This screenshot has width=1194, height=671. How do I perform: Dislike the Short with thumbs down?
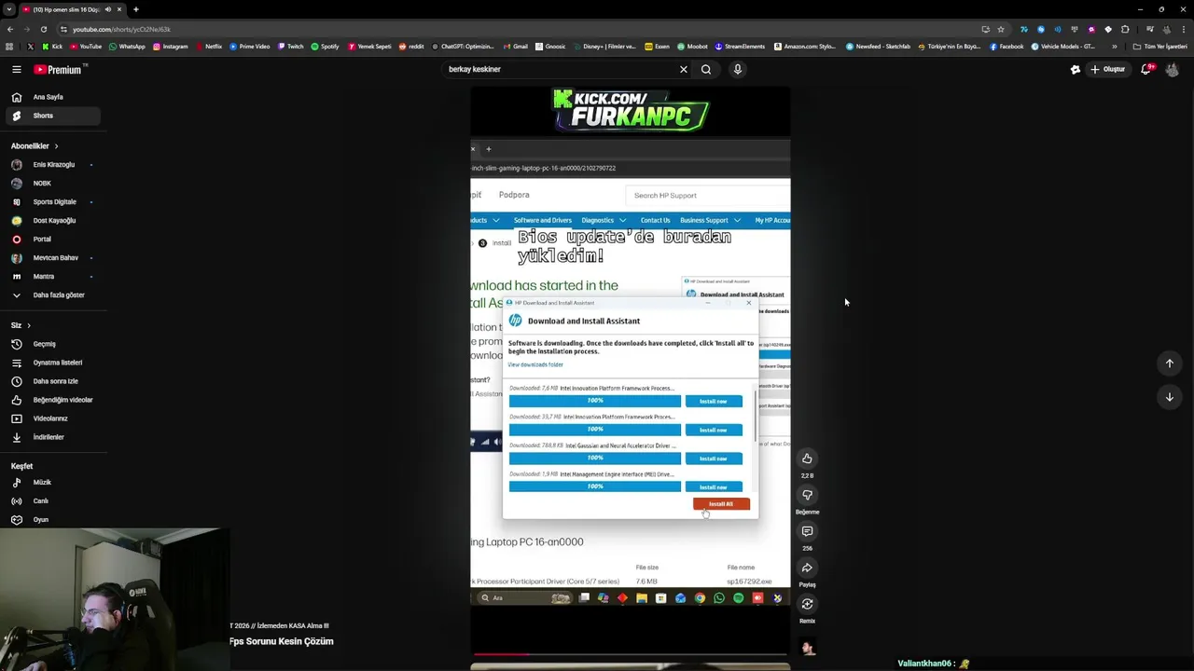pyautogui.click(x=807, y=495)
